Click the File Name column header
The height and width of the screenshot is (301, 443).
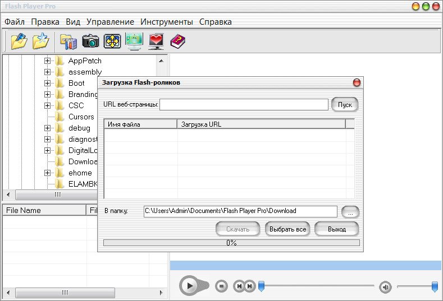point(44,210)
